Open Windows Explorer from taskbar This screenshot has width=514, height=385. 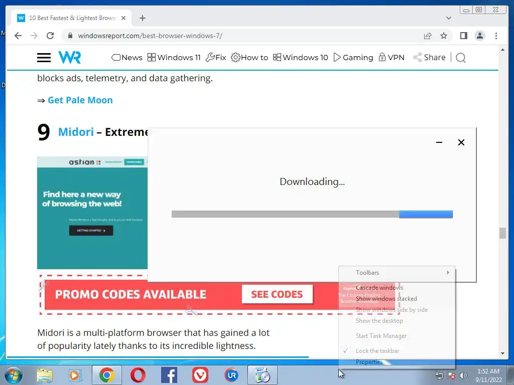45,375
